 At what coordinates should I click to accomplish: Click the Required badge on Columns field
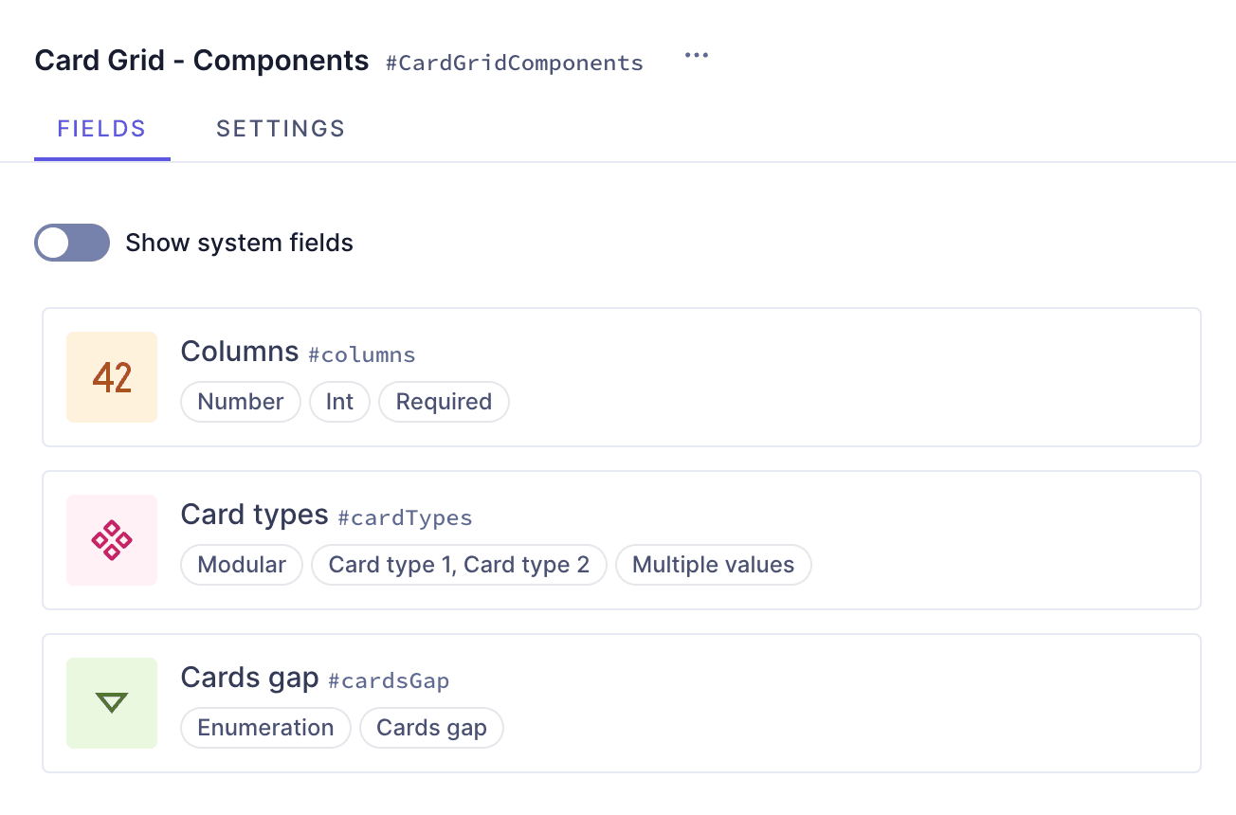[444, 402]
